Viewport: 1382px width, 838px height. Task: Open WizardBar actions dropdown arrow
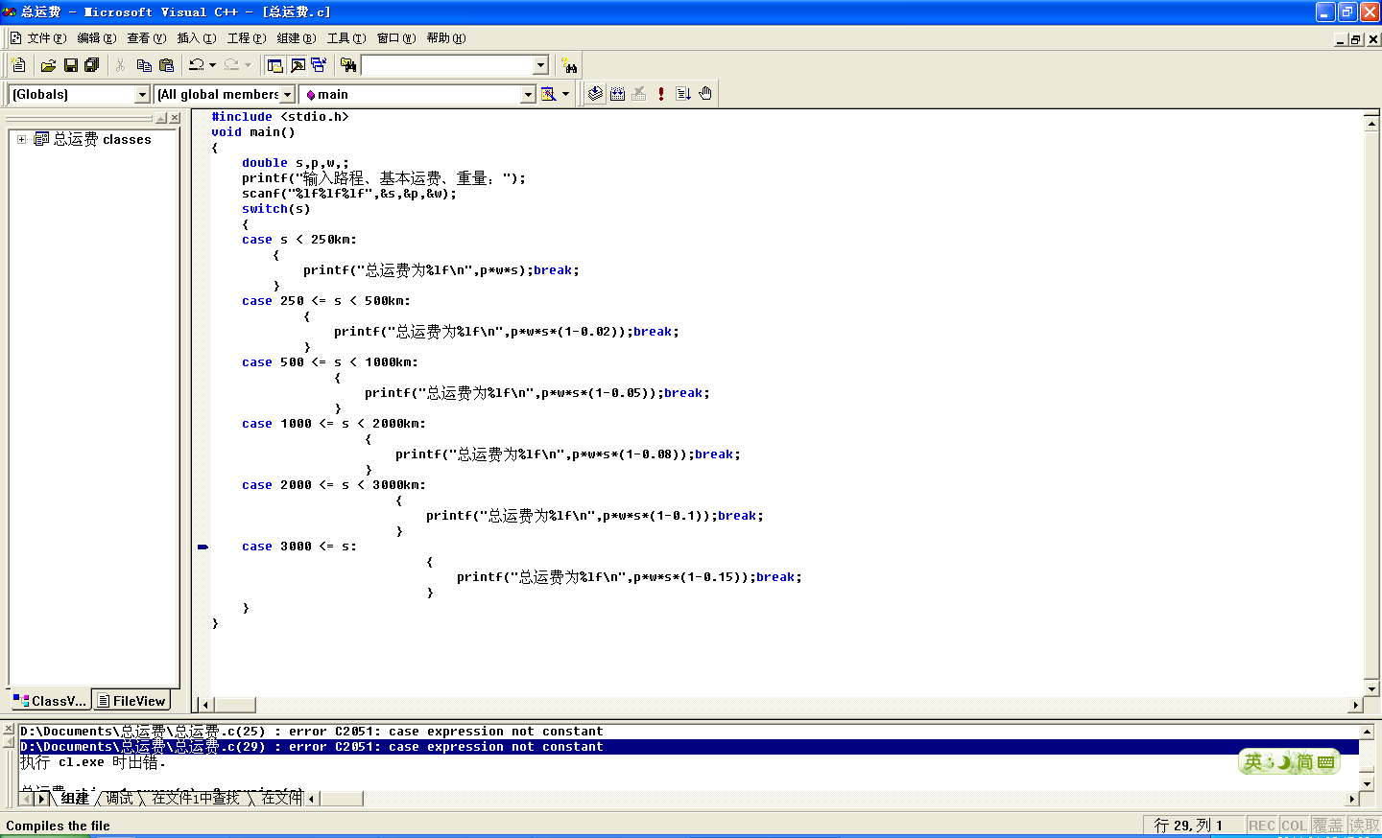pyautogui.click(x=565, y=94)
